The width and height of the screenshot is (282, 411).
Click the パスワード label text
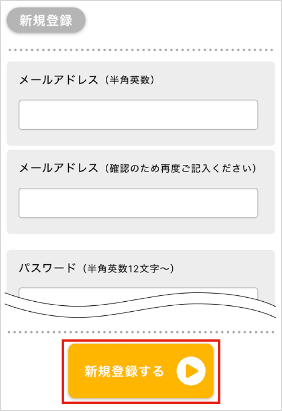point(47,268)
